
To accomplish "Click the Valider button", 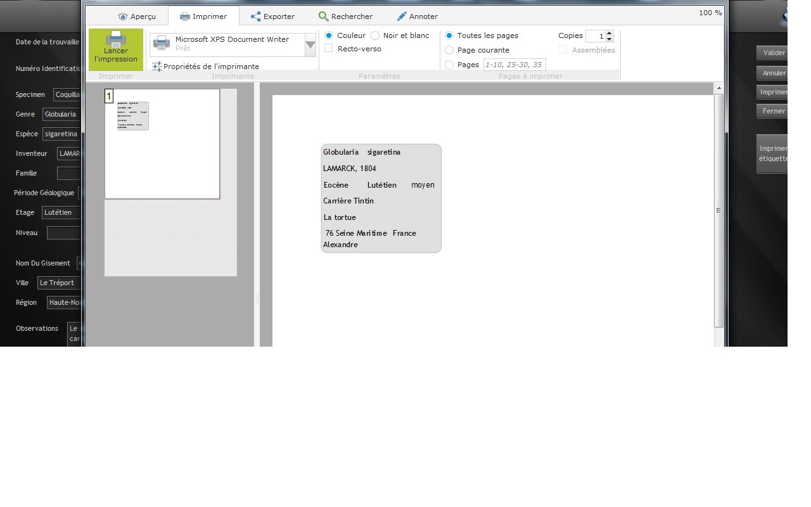I will coord(774,53).
